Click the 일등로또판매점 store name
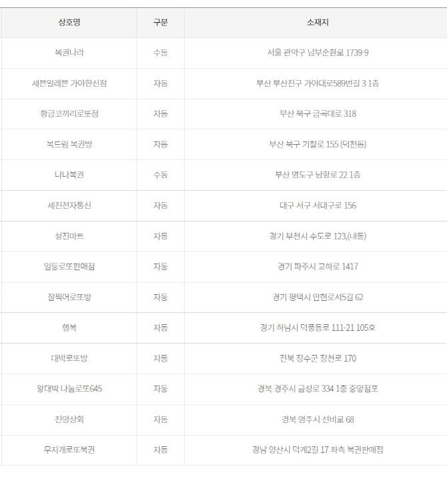Viewport: 447px width, 479px height. (69, 267)
